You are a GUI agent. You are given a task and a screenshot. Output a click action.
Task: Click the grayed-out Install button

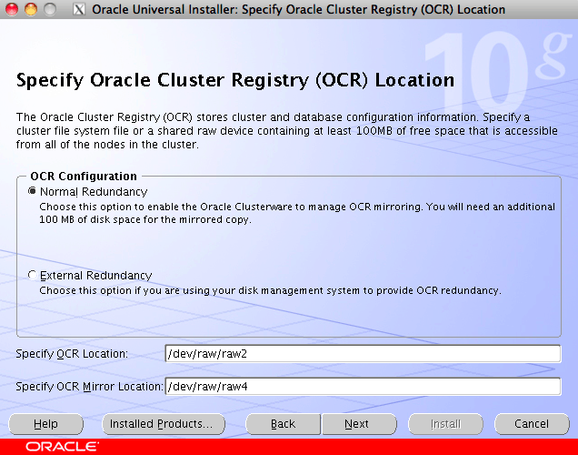point(445,424)
